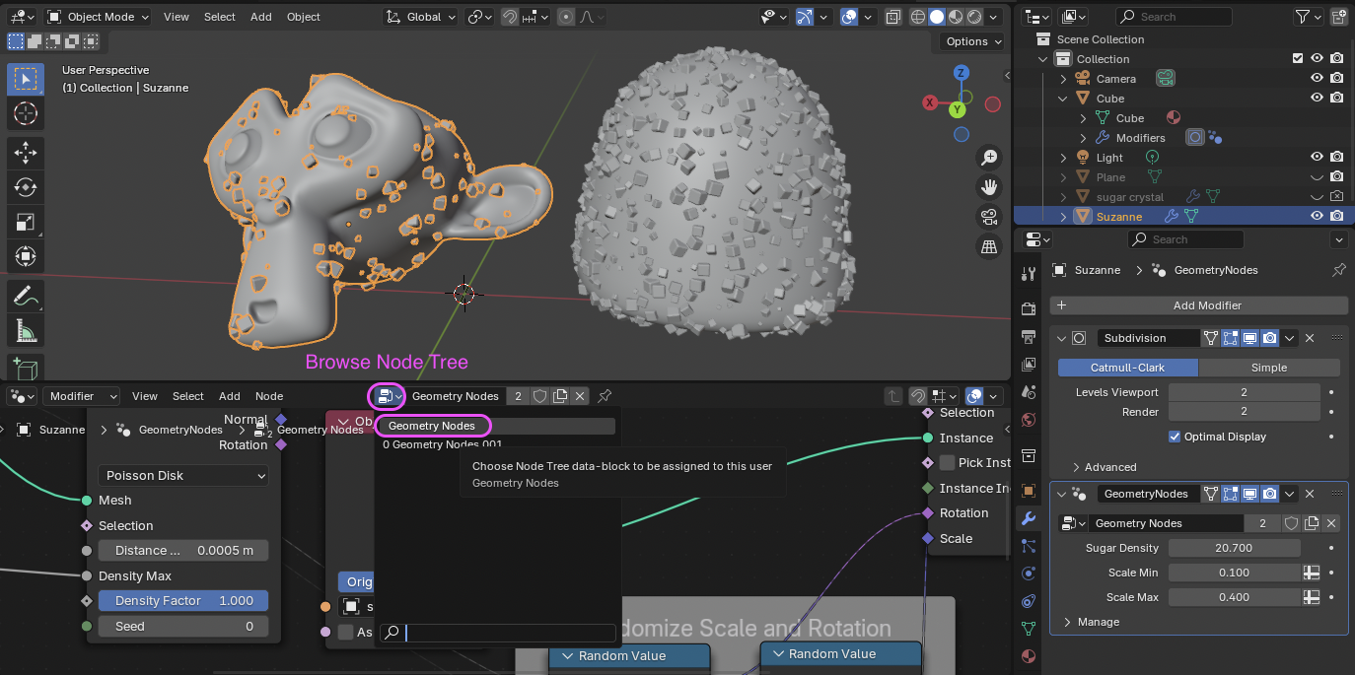The height and width of the screenshot is (675, 1355).
Task: Click the Add Modifier button
Action: [1198, 305]
